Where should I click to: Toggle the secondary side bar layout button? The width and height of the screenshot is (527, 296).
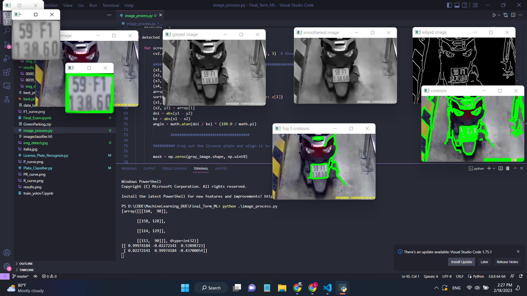[465, 5]
